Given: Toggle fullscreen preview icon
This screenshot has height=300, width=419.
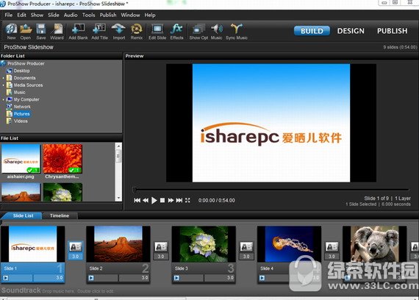Looking at the screenshot, I should coord(187,200).
